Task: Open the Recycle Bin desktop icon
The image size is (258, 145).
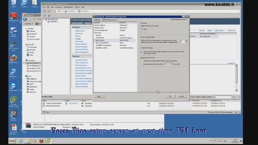Action: pyautogui.click(x=13, y=3)
